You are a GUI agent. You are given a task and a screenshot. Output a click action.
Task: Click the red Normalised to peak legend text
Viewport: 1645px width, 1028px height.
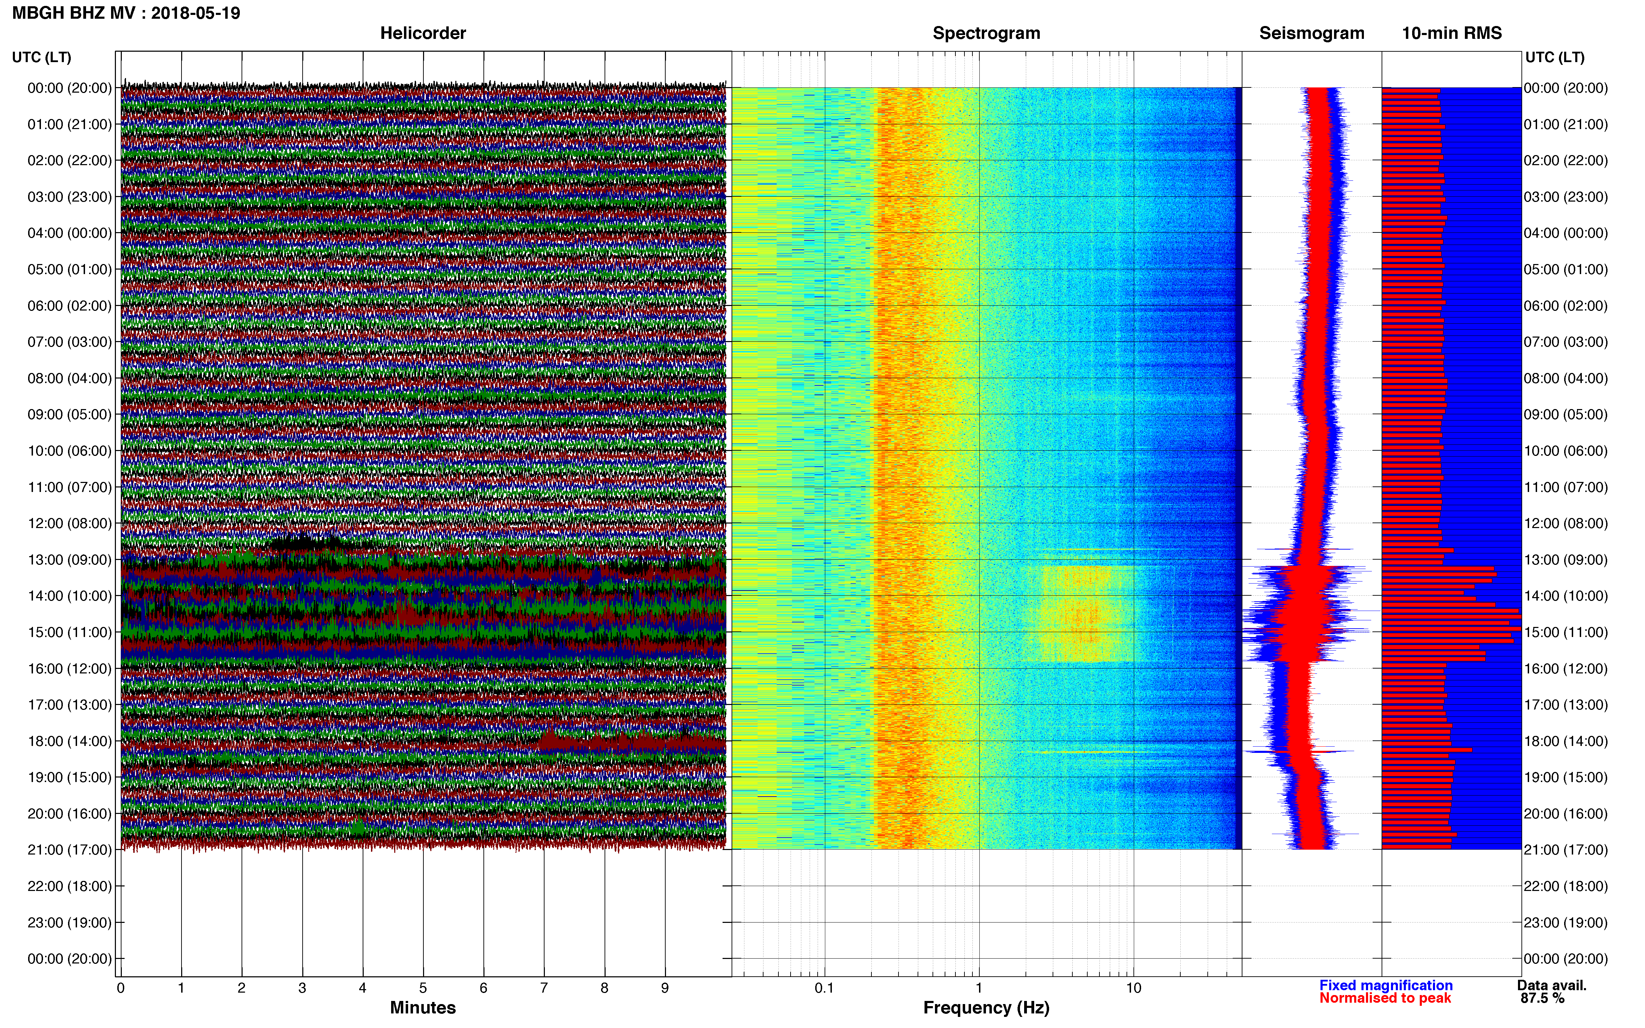tap(1385, 998)
